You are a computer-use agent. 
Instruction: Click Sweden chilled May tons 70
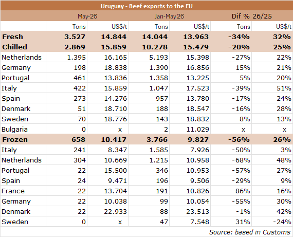point(82,119)
